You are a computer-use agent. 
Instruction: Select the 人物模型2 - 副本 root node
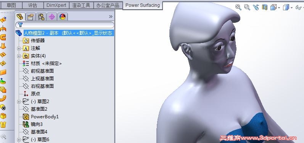click(x=68, y=33)
